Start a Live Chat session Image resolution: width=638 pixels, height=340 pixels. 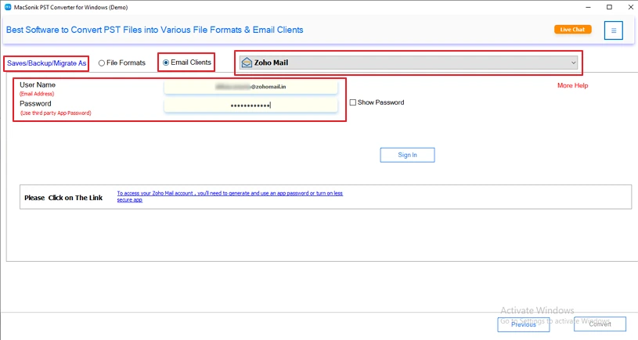[572, 29]
